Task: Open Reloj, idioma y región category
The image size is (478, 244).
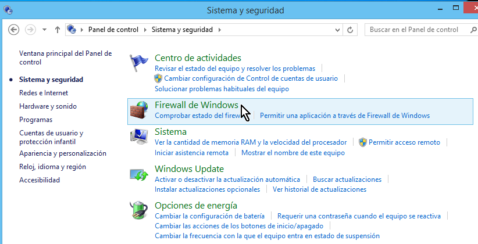Action: pos(52,167)
